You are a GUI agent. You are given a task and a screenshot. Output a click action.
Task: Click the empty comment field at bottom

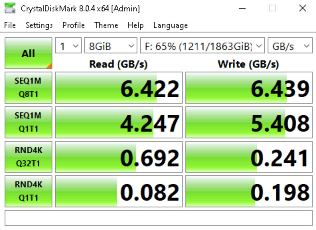coord(159,218)
